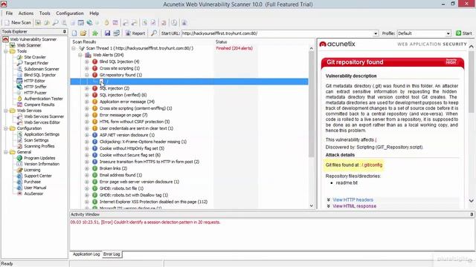This screenshot has height=267, width=476.
Task: Click the magnifier search icon beside Report
Action: click(x=154, y=33)
